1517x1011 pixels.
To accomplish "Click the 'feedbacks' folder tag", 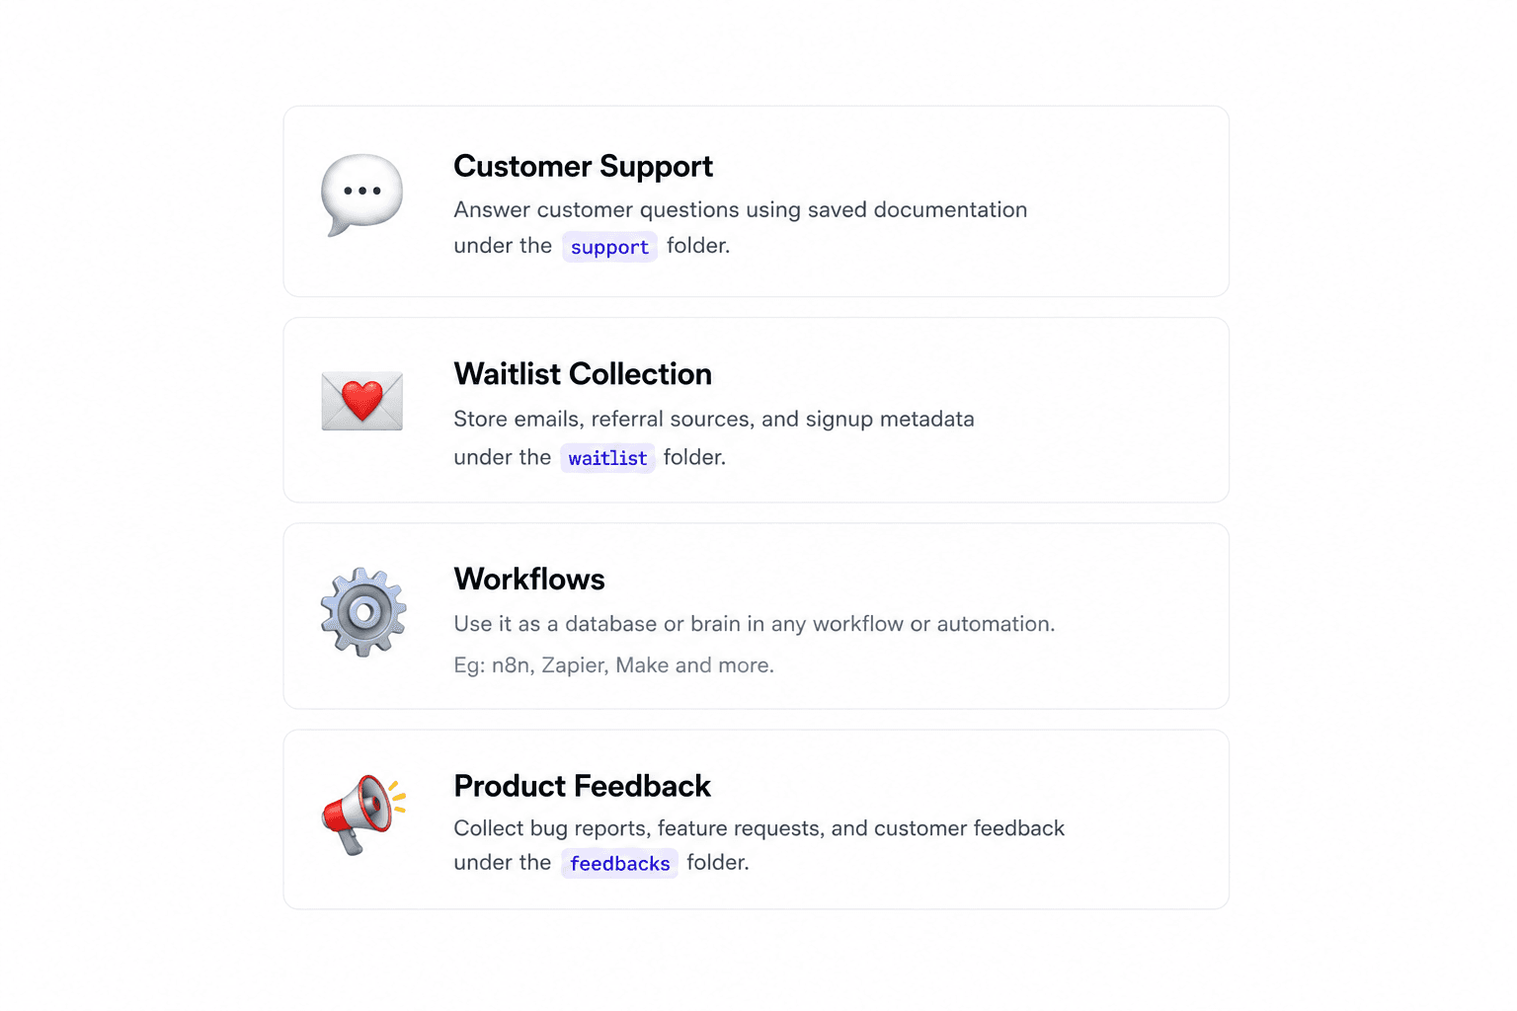I will pyautogui.click(x=619, y=864).
